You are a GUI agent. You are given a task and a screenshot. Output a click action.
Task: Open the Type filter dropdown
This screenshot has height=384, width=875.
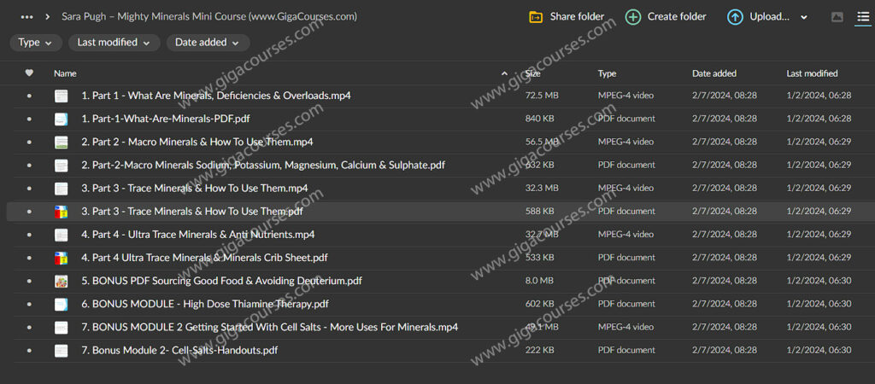36,42
